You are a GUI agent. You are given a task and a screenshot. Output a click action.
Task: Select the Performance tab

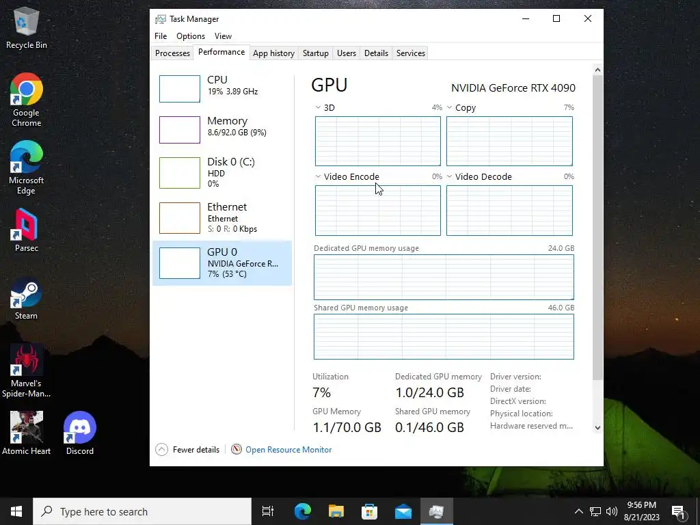pyautogui.click(x=221, y=52)
